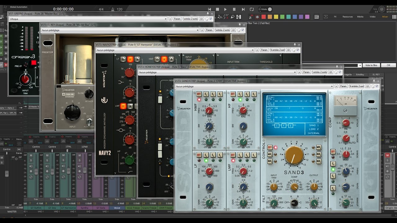Open I/O routing for GT Rythm strip
Image resolution: width=397 pixels, height=223 pixels.
[31, 141]
